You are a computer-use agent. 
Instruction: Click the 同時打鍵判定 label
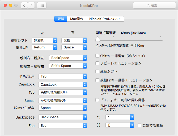coord(106,33)
